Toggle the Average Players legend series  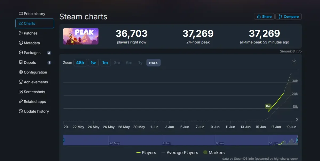click(x=180, y=153)
